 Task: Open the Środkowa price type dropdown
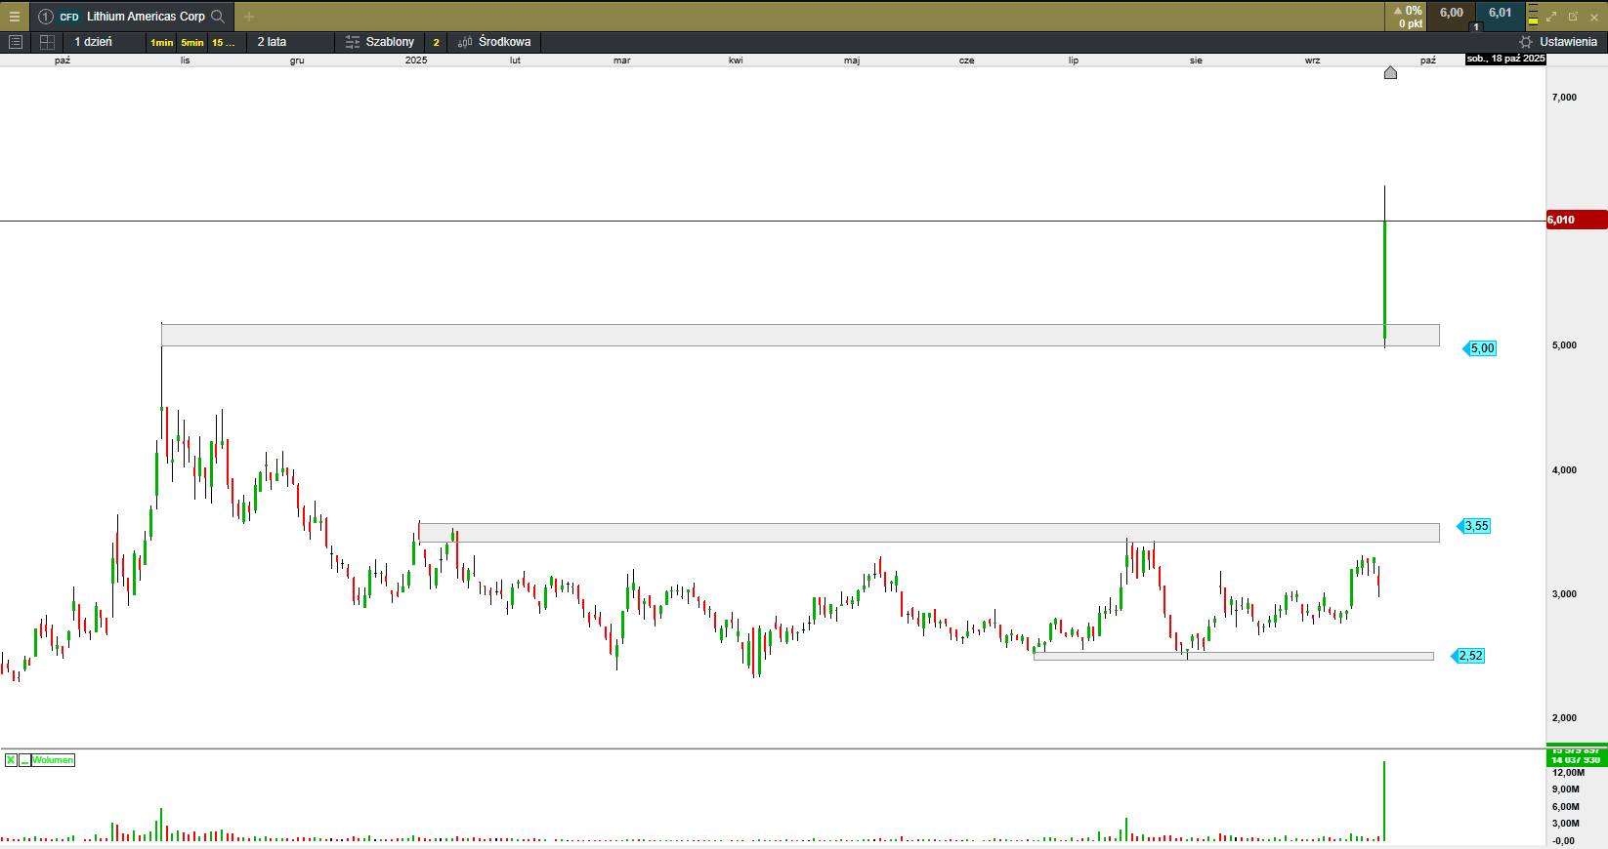(x=503, y=42)
